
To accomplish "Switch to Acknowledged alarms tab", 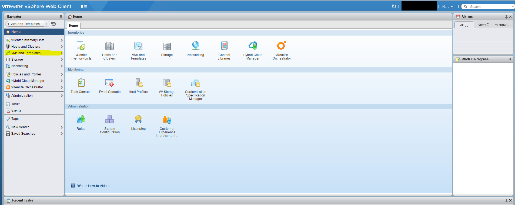I will coord(502,25).
